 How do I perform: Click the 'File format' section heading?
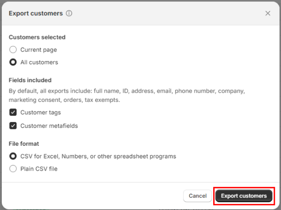pos(24,143)
